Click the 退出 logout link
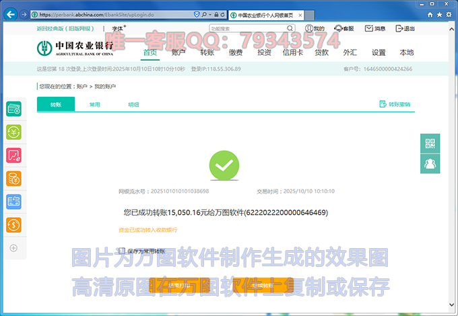 tap(405, 29)
